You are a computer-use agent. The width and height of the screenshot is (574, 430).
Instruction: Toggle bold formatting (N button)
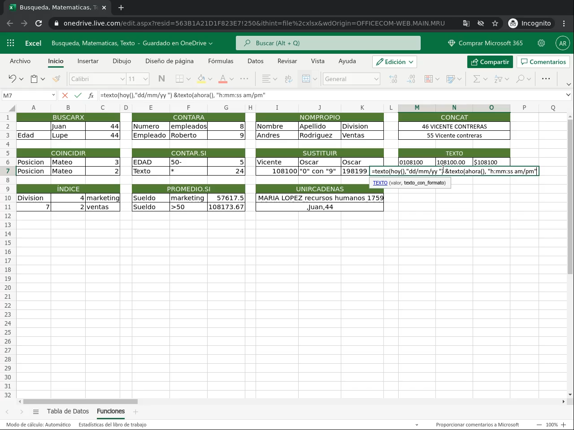click(161, 79)
